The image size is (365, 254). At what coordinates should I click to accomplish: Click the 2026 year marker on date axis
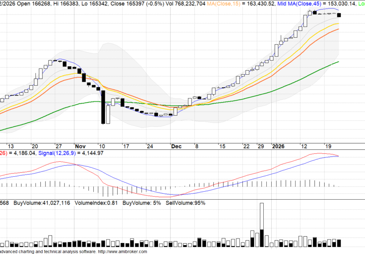pyautogui.click(x=279, y=146)
